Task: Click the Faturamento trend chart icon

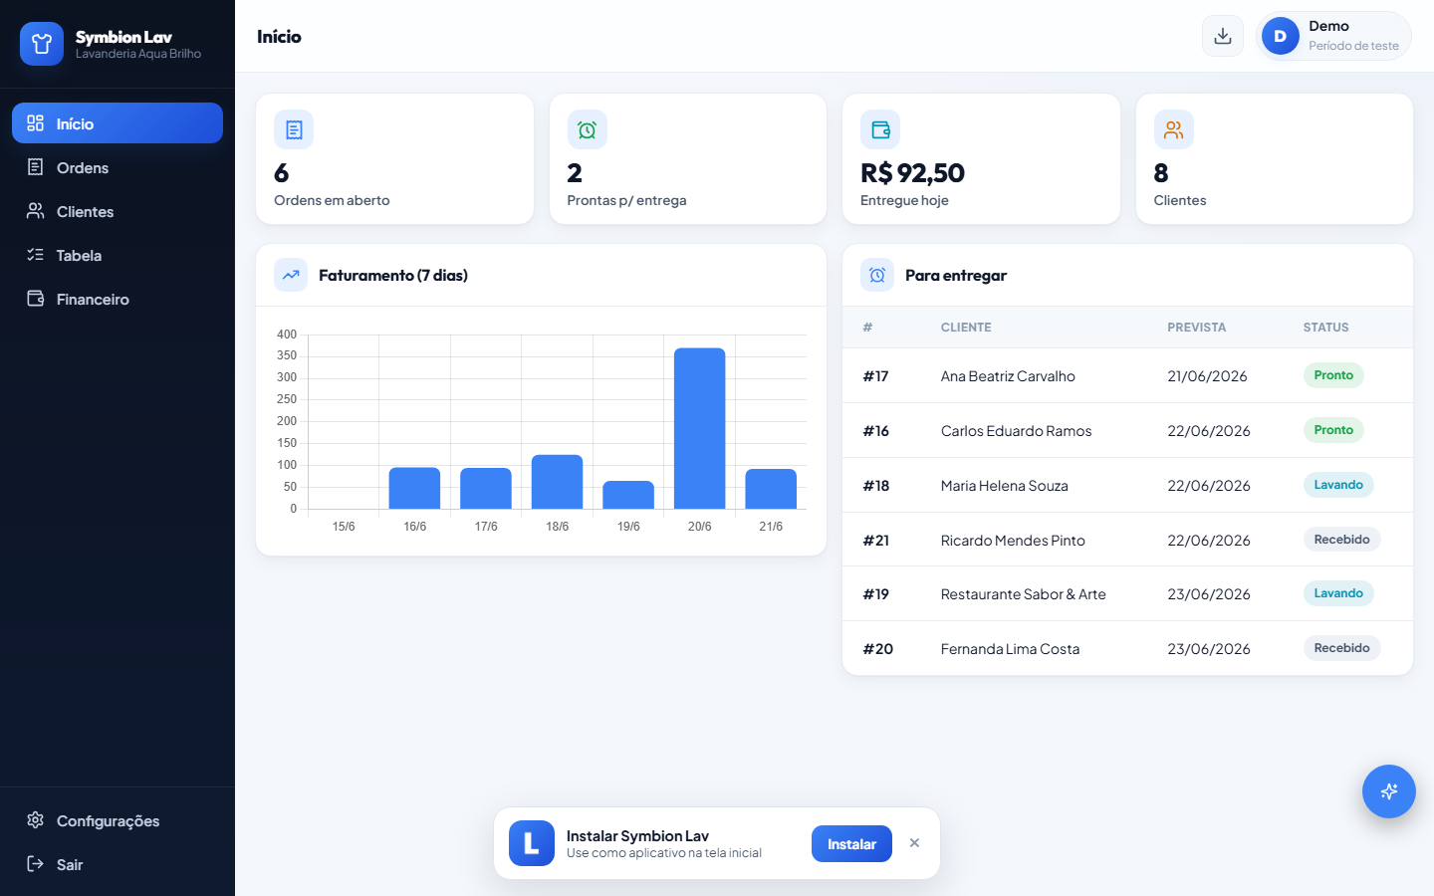Action: (x=291, y=275)
